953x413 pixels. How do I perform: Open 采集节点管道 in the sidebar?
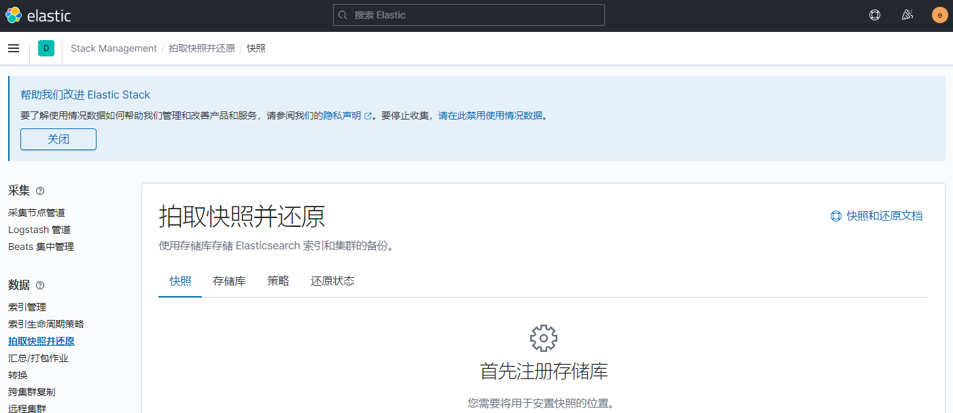pyautogui.click(x=37, y=213)
